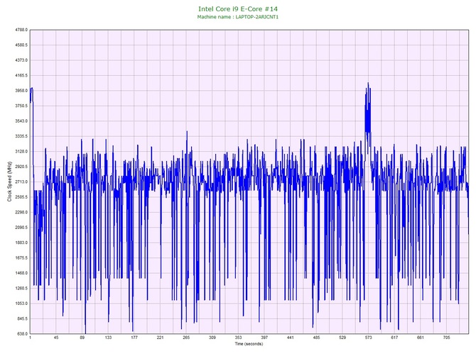Click the 89 time axis tick label

(82, 338)
